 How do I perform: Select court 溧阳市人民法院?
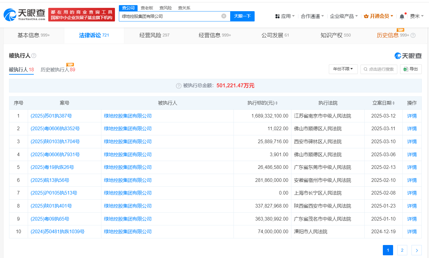point(310,232)
